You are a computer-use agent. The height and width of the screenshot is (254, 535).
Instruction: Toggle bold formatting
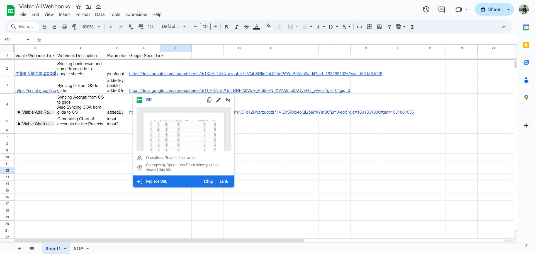pyautogui.click(x=226, y=27)
